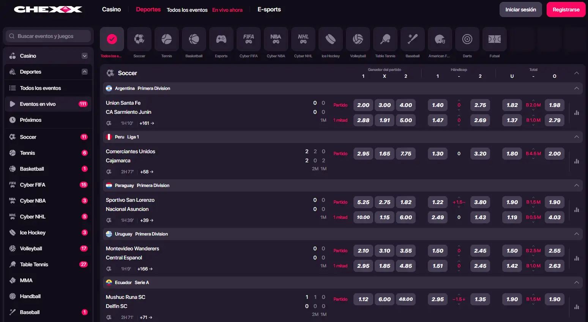Open Ice Hockey in the sidebar list

pyautogui.click(x=48, y=232)
